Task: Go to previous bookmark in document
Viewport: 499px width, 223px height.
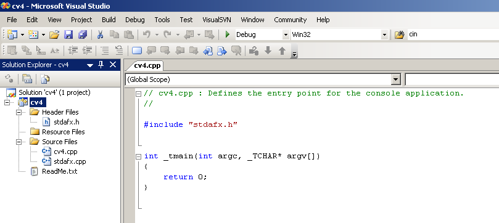Action: pyautogui.click(x=207, y=51)
